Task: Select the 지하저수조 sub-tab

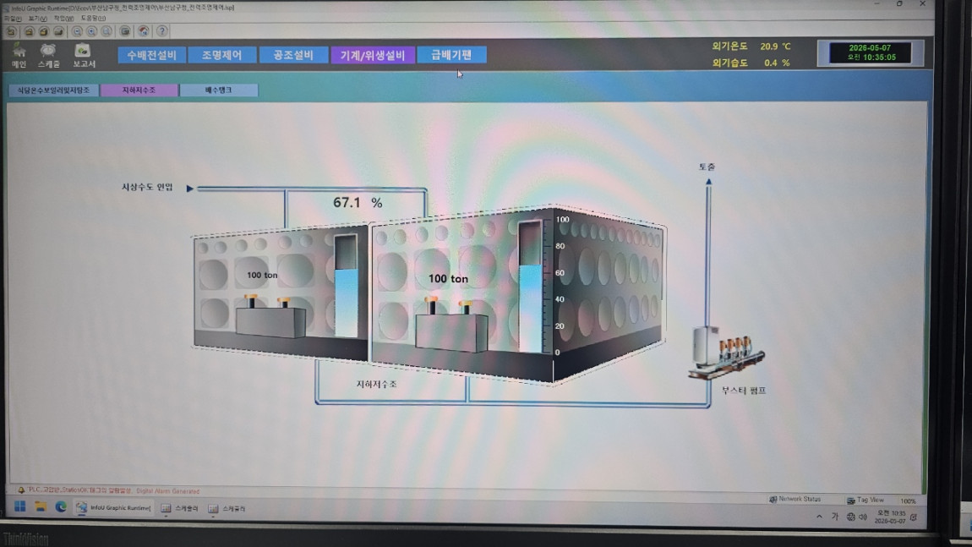Action: point(139,90)
